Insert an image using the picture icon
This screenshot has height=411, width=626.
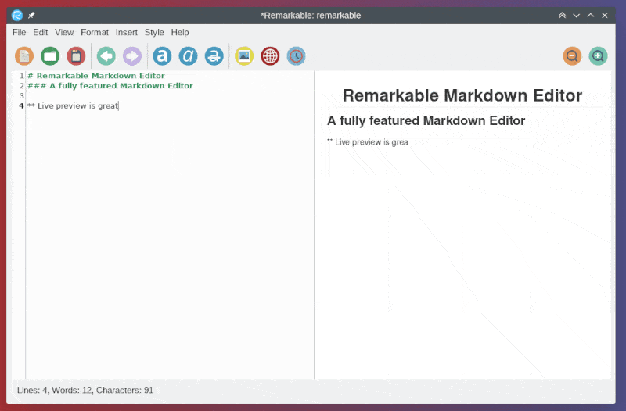click(244, 55)
